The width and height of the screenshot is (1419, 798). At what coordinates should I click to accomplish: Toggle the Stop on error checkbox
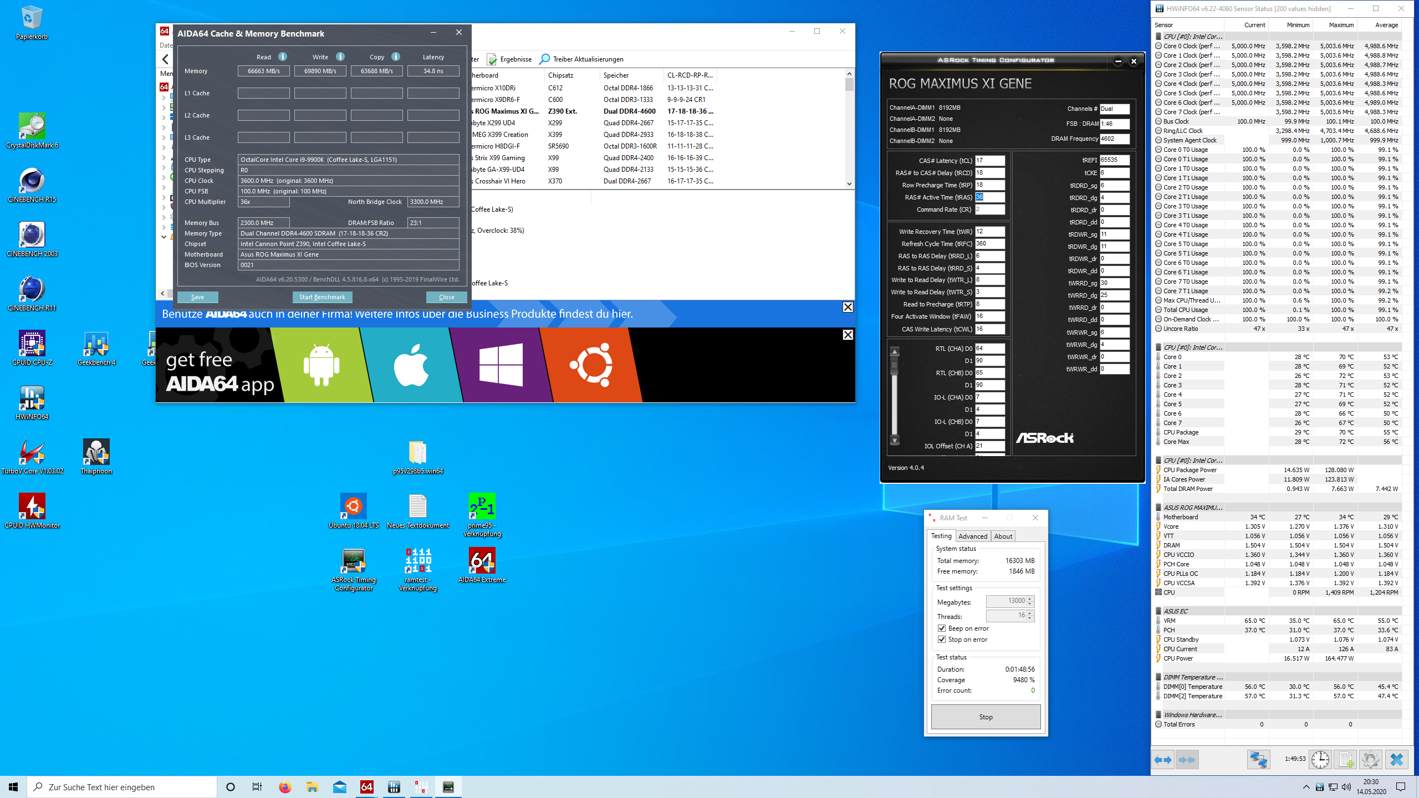pos(942,640)
